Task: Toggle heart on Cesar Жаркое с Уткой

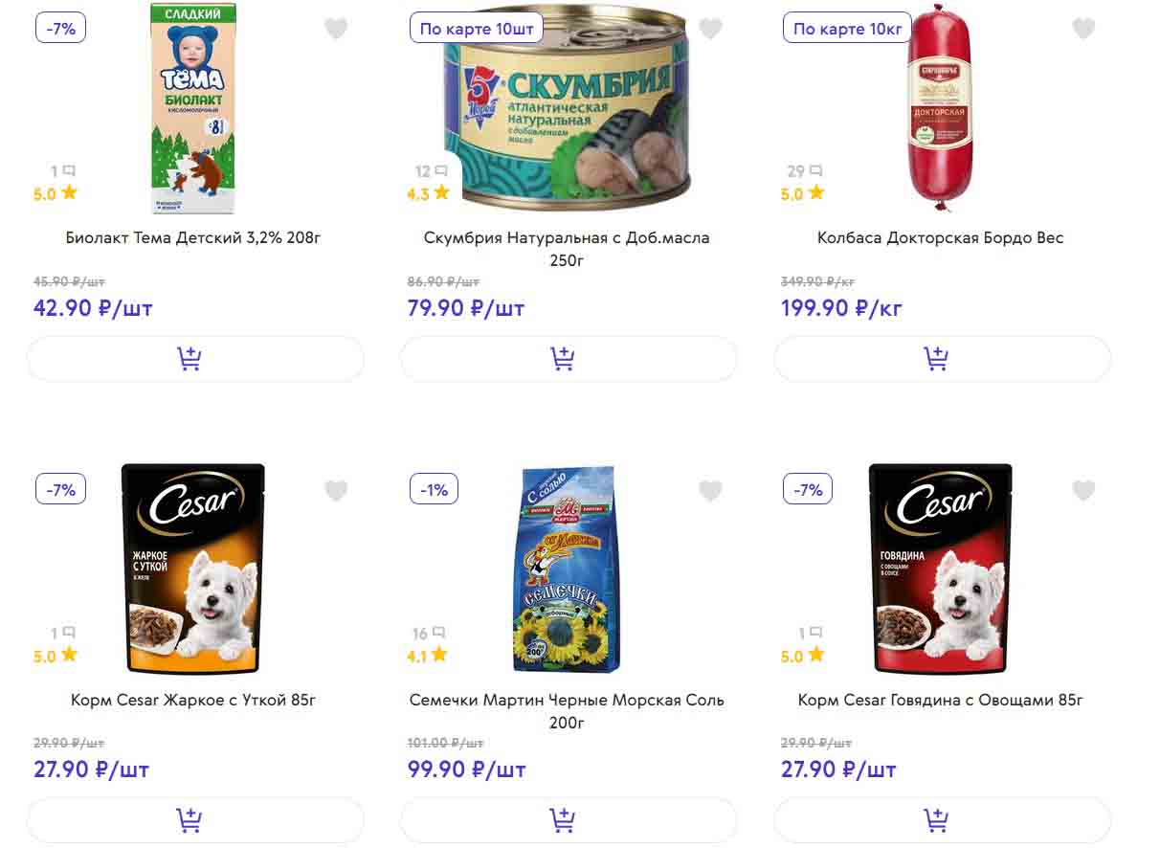Action: point(336,491)
